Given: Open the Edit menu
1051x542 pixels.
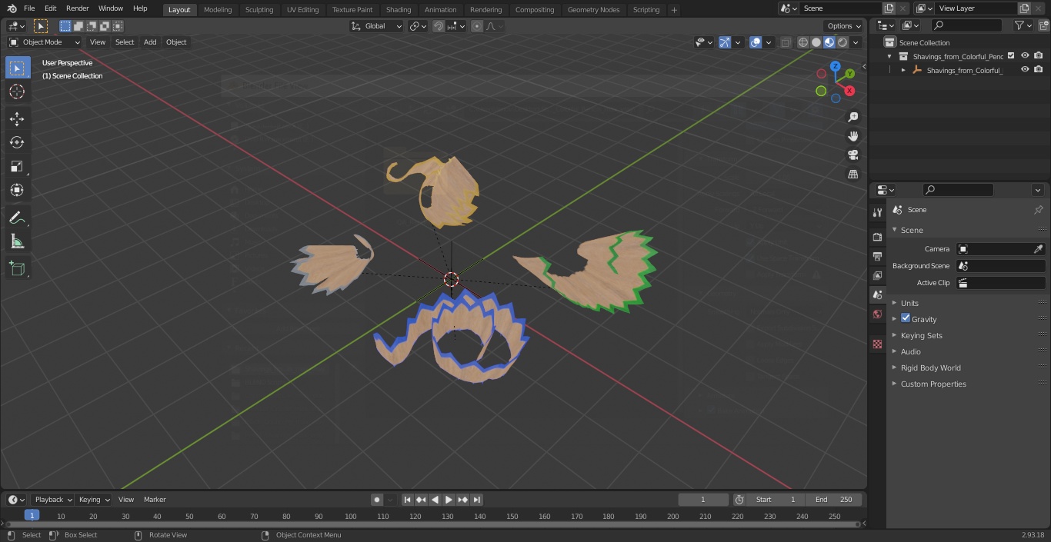Looking at the screenshot, I should click(x=50, y=8).
